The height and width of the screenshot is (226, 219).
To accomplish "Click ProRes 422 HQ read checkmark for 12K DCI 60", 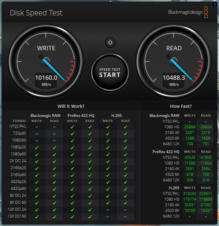I will point(90,216).
